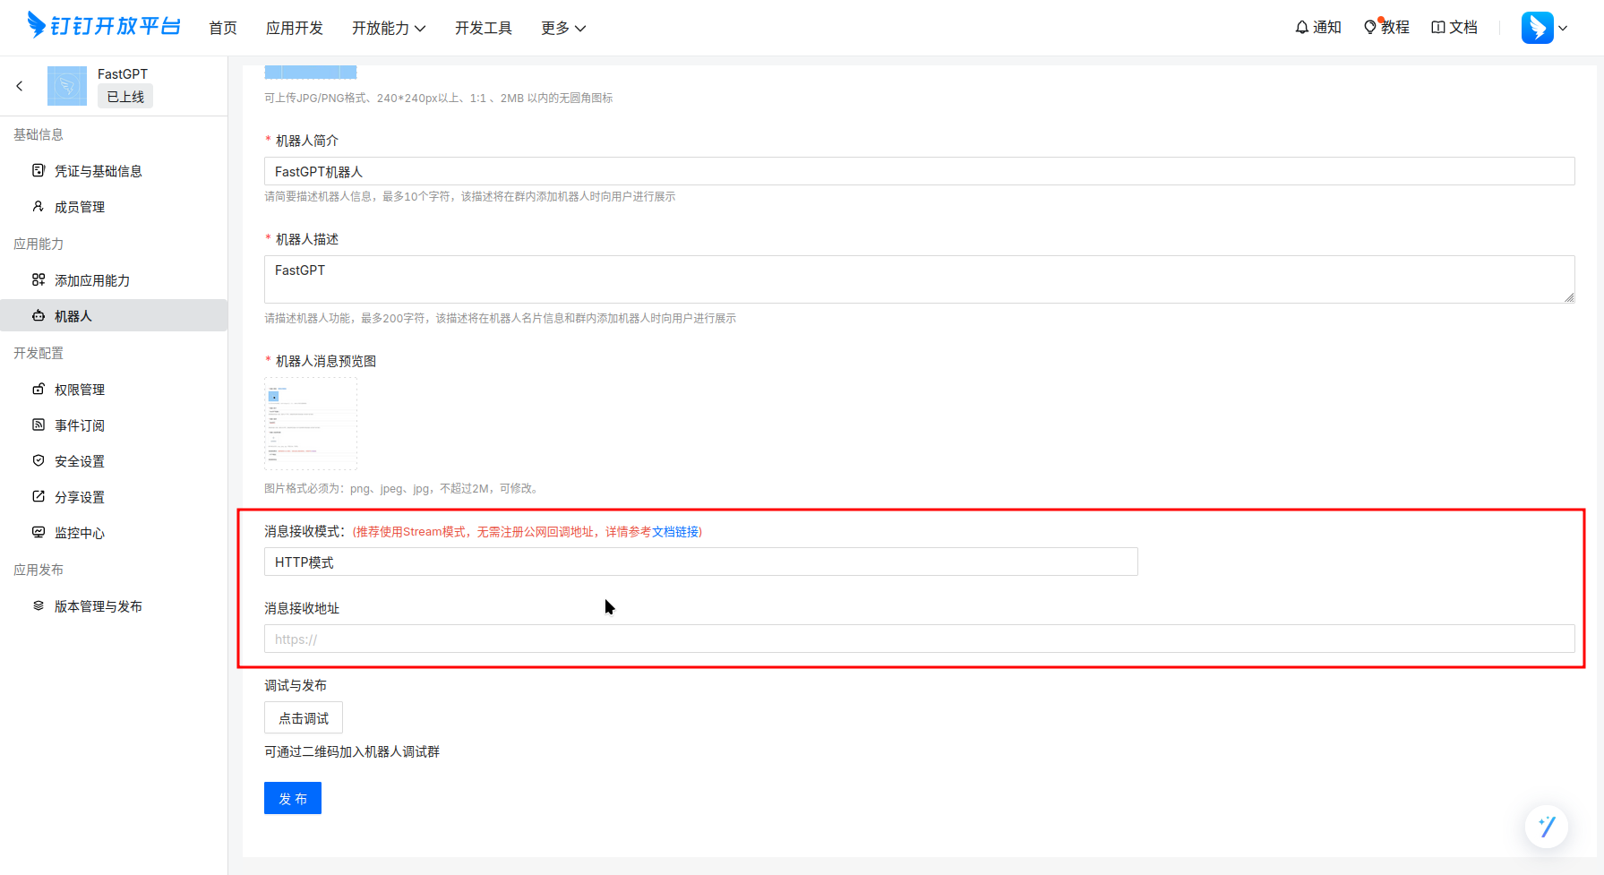Click the FastGPT app logo in sidebar
Viewport: 1604px width, 875px height.
tap(67, 86)
